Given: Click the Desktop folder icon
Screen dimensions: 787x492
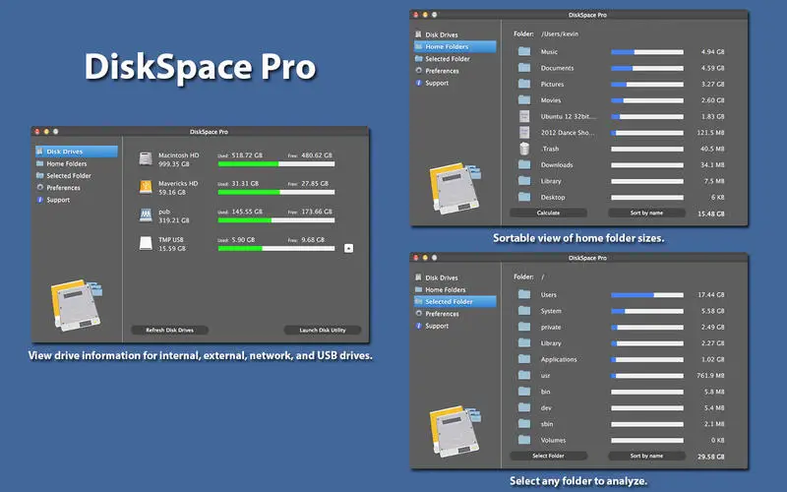Looking at the screenshot, I should click(x=524, y=196).
